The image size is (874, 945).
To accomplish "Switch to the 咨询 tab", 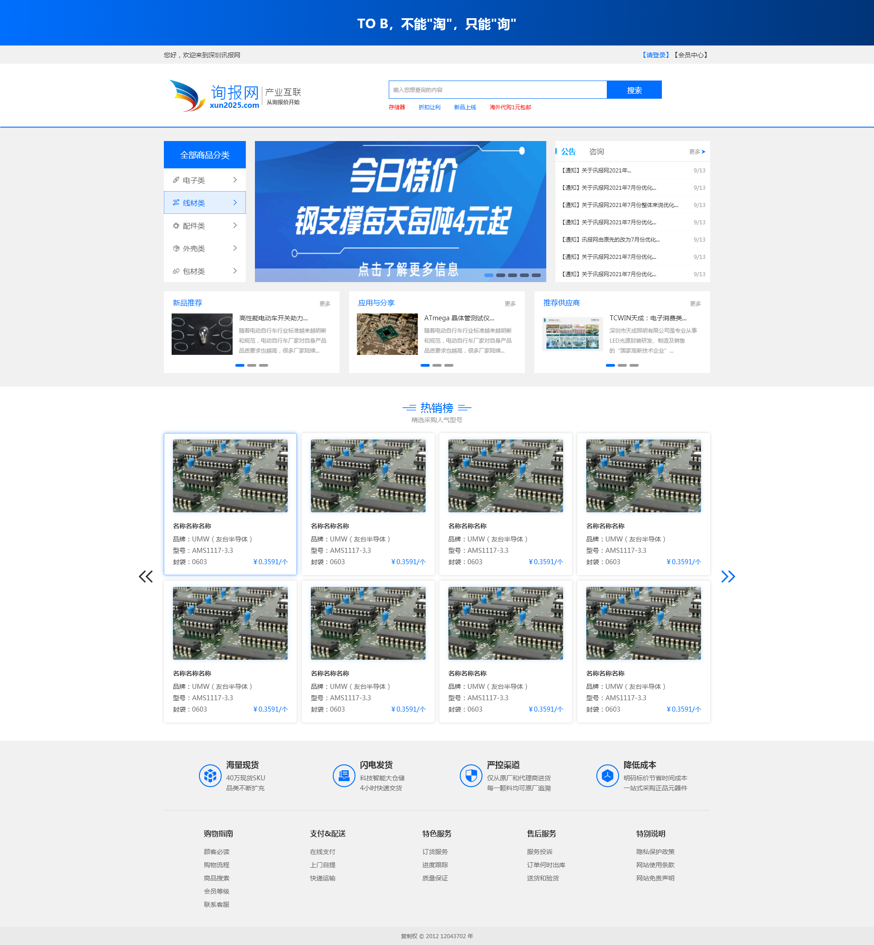I will tap(596, 152).
